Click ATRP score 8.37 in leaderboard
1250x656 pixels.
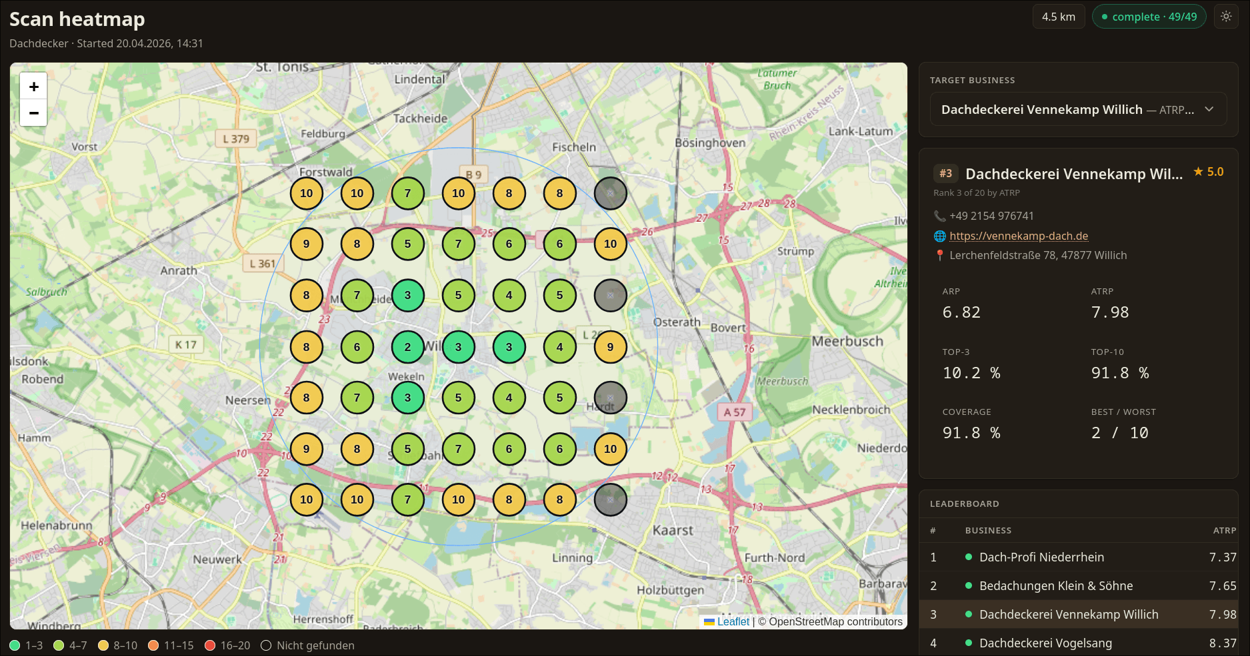[x=1223, y=643]
